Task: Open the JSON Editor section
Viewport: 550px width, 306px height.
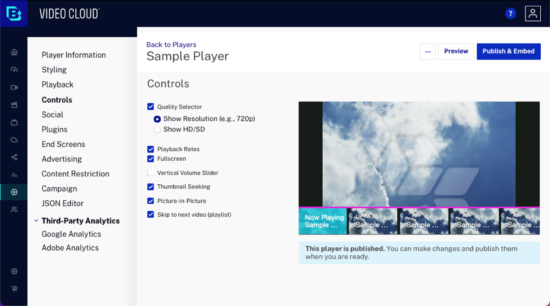Action: pos(62,203)
